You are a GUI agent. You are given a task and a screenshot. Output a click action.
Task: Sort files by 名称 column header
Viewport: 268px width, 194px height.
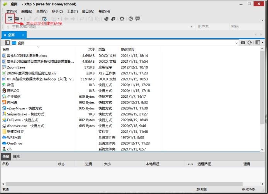(x=38, y=49)
